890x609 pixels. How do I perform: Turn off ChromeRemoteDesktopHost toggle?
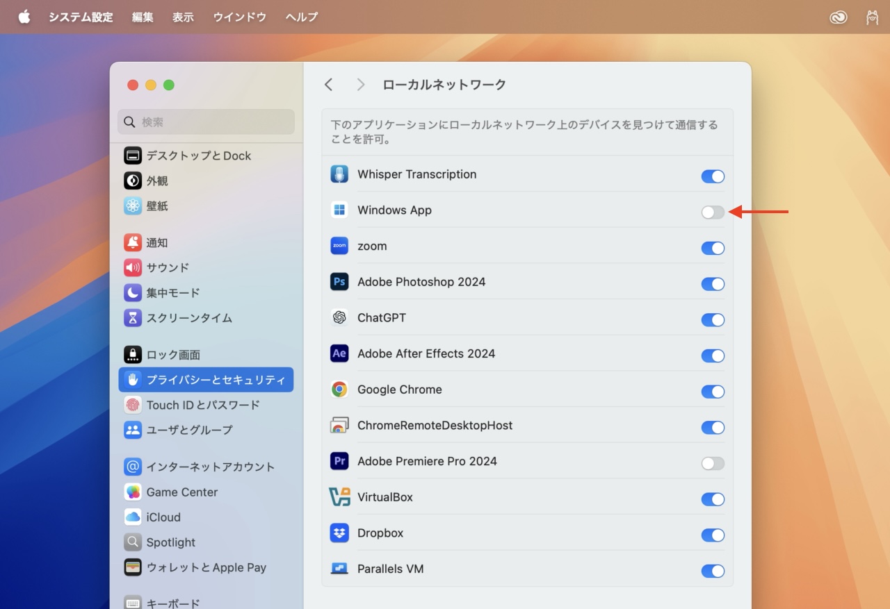713,428
